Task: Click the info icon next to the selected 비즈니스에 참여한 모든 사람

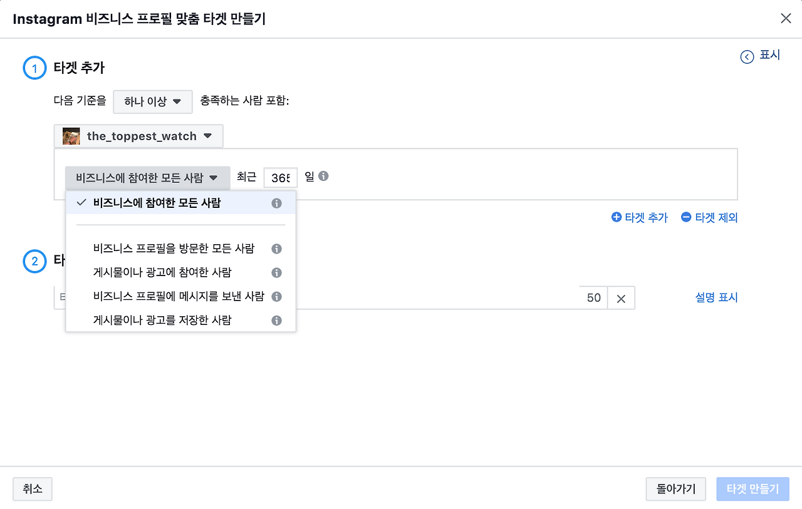Action: coord(276,202)
